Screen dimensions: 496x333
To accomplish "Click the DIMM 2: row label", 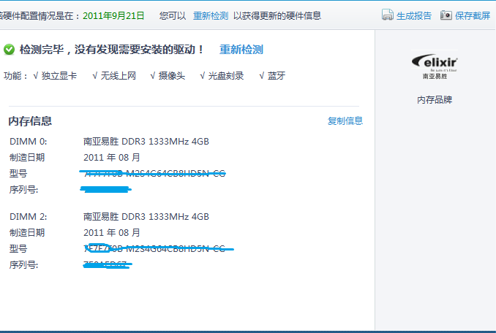I will [28, 217].
